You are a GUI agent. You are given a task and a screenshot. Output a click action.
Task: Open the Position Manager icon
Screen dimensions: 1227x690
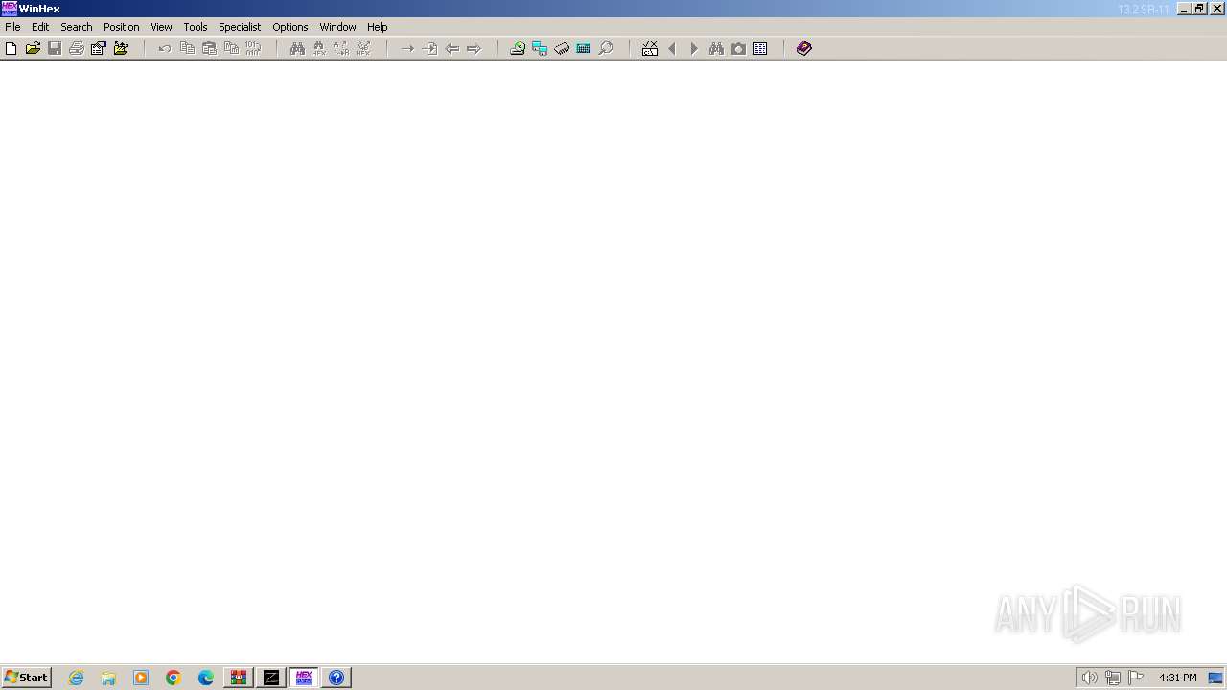pyautogui.click(x=650, y=48)
